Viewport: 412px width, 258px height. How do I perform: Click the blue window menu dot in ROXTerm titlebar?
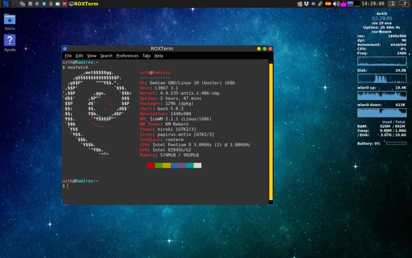click(x=65, y=49)
